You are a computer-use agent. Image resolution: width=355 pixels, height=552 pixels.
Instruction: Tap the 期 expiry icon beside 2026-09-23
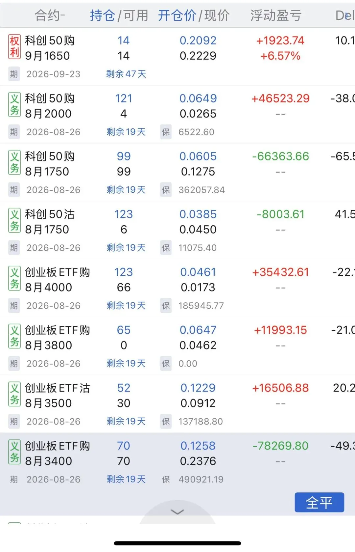14,74
